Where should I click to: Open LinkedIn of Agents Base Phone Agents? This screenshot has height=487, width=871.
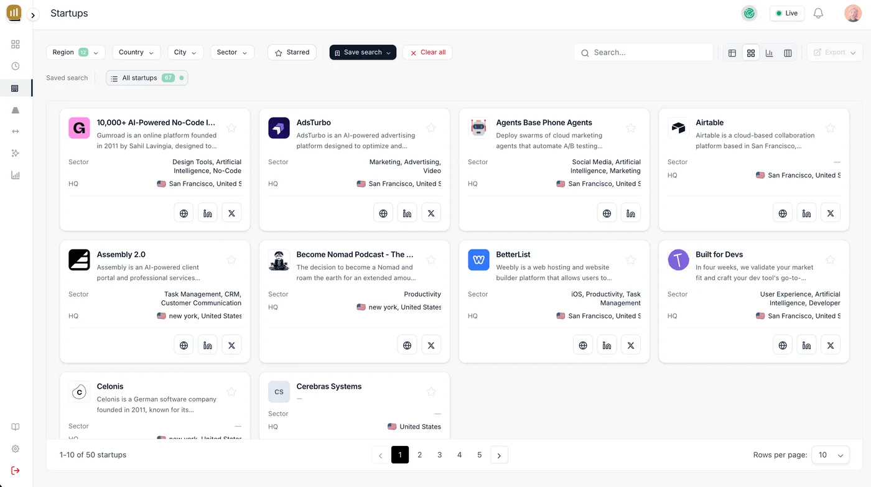[x=631, y=213]
